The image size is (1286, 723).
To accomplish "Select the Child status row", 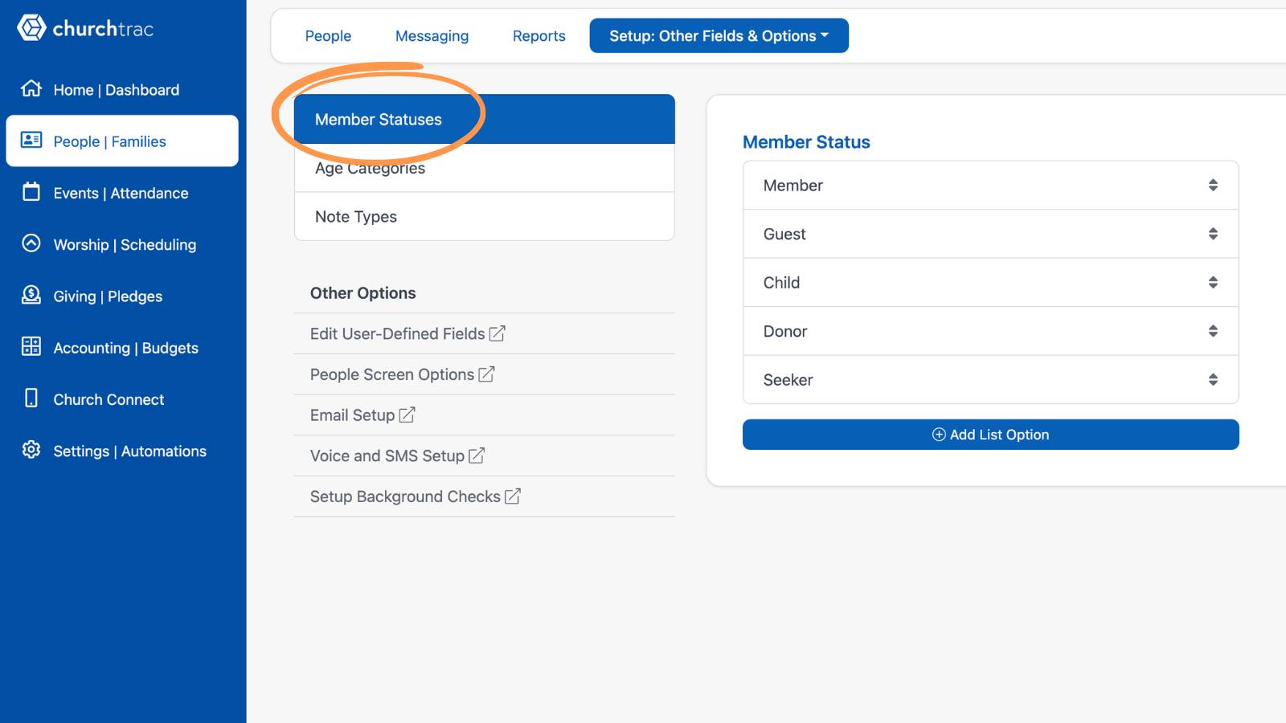I will [x=990, y=283].
